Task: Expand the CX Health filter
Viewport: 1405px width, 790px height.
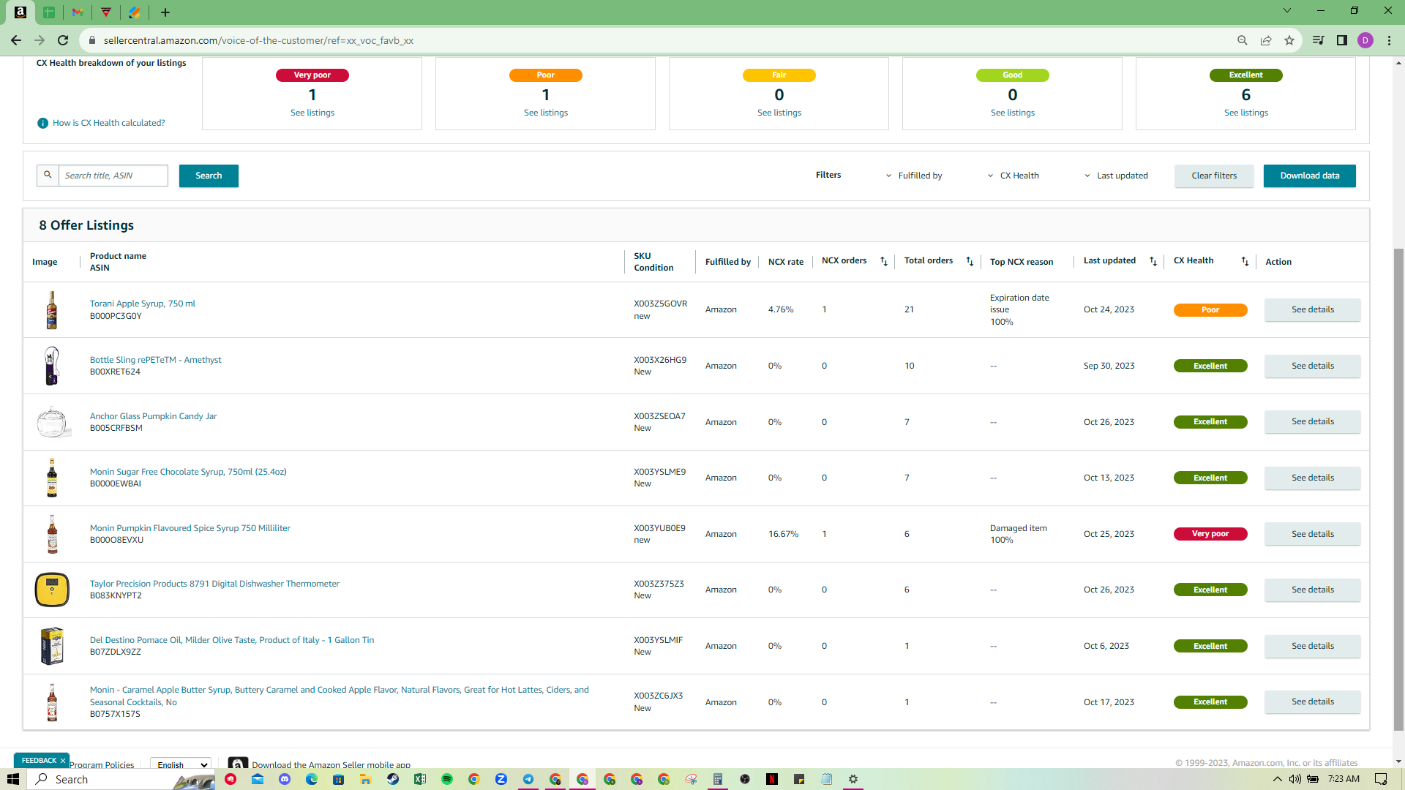Action: point(1013,176)
